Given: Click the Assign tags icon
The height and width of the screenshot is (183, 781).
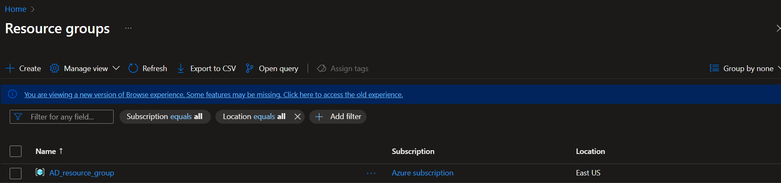Looking at the screenshot, I should 321,69.
